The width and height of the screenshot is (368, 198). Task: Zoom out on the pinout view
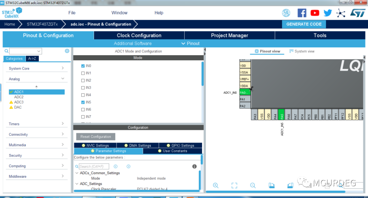pos(253,185)
